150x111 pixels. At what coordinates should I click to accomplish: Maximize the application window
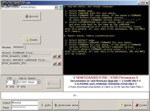click(143, 3)
